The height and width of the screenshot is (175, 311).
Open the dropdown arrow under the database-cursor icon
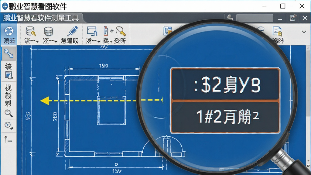[x=37, y=42]
